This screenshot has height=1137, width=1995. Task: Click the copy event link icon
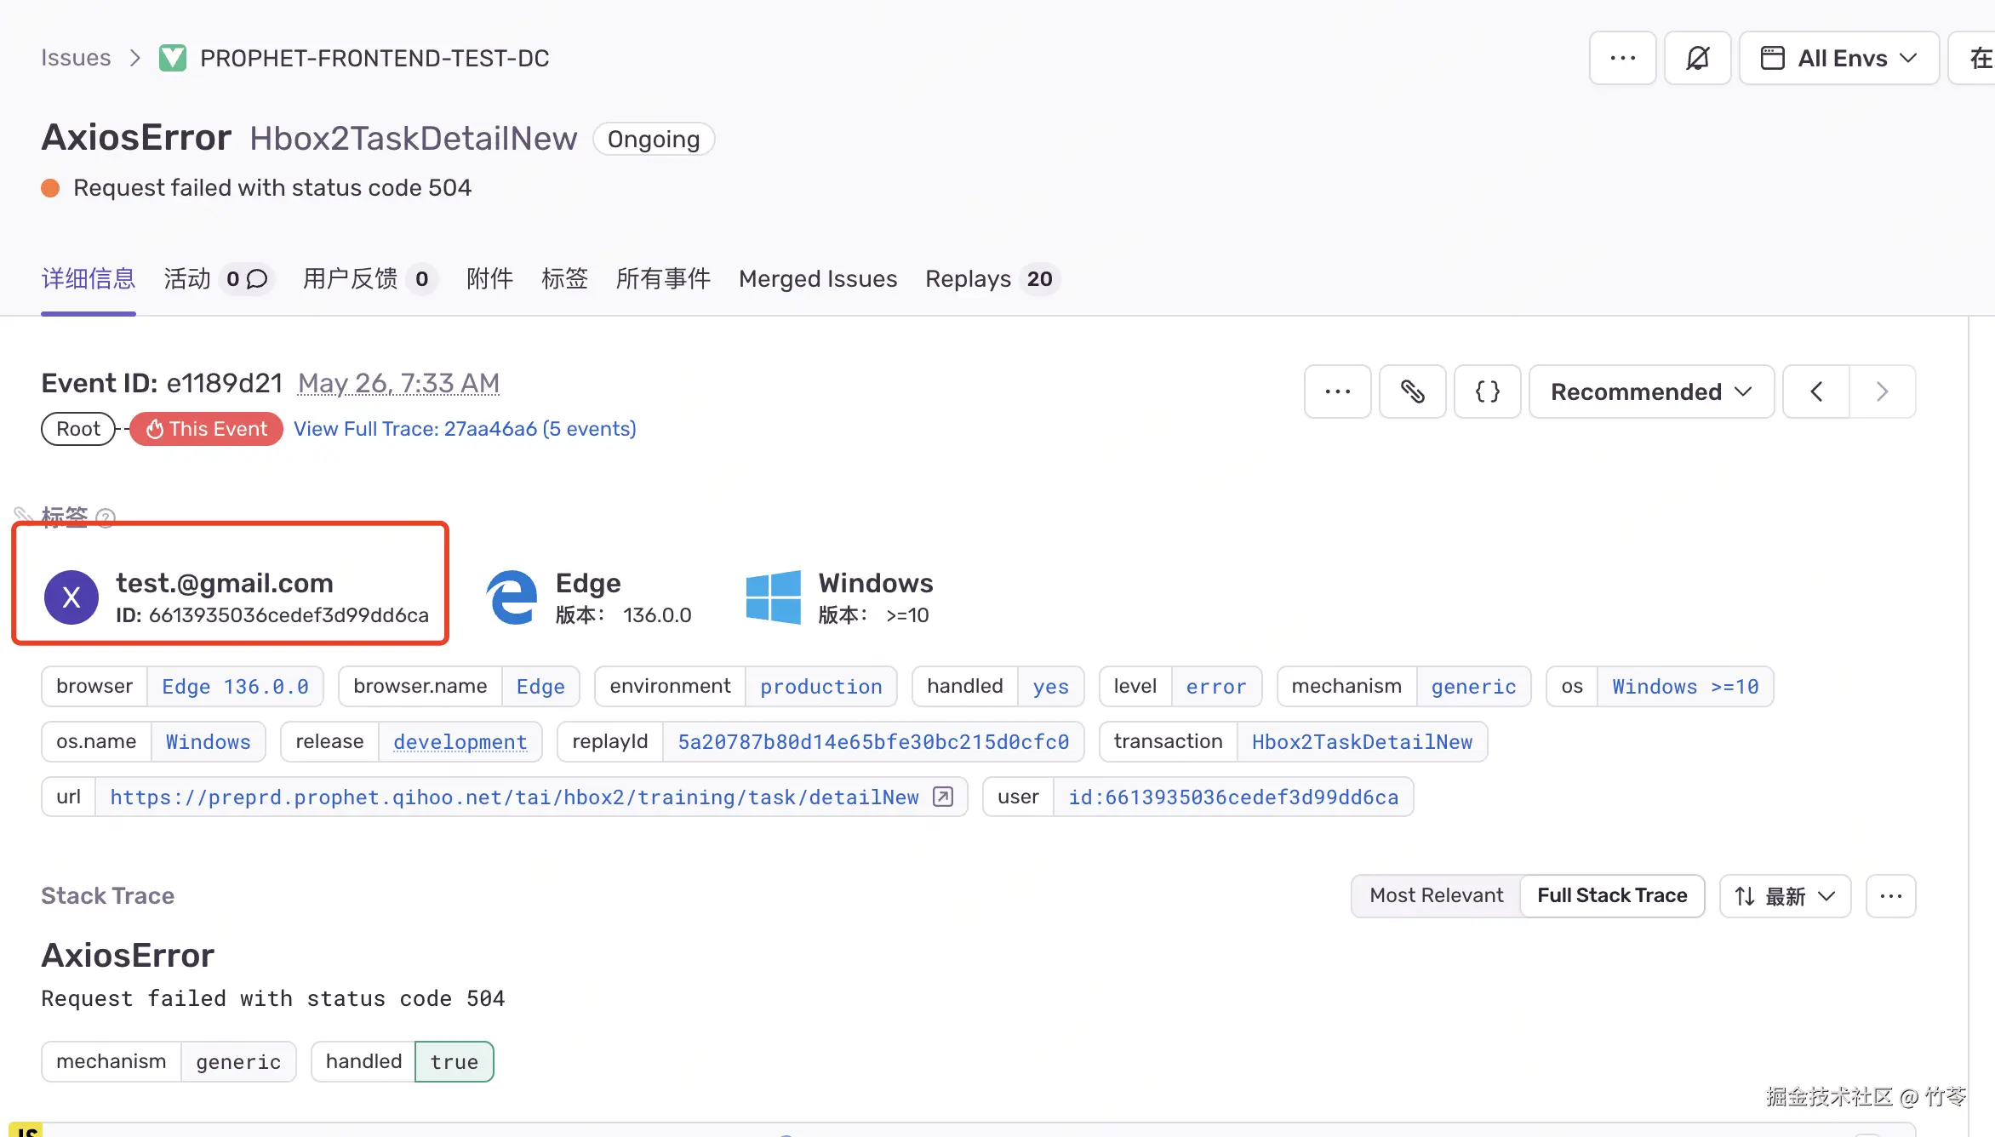(x=1412, y=391)
